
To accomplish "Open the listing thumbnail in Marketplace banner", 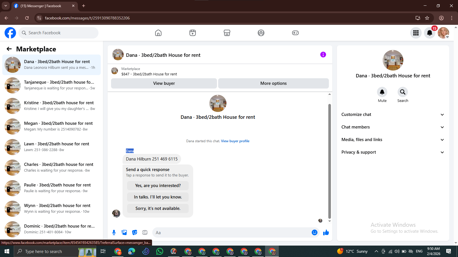I will (114, 71).
